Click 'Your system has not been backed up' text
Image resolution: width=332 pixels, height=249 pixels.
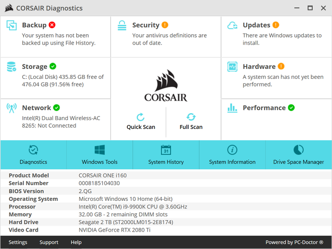[x=58, y=39]
